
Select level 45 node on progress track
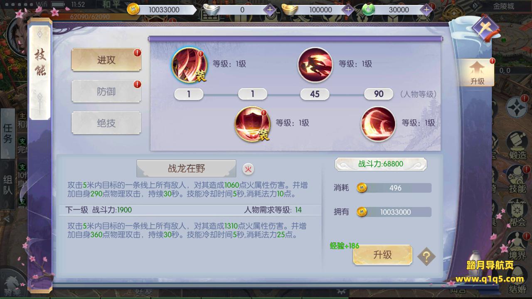click(315, 94)
